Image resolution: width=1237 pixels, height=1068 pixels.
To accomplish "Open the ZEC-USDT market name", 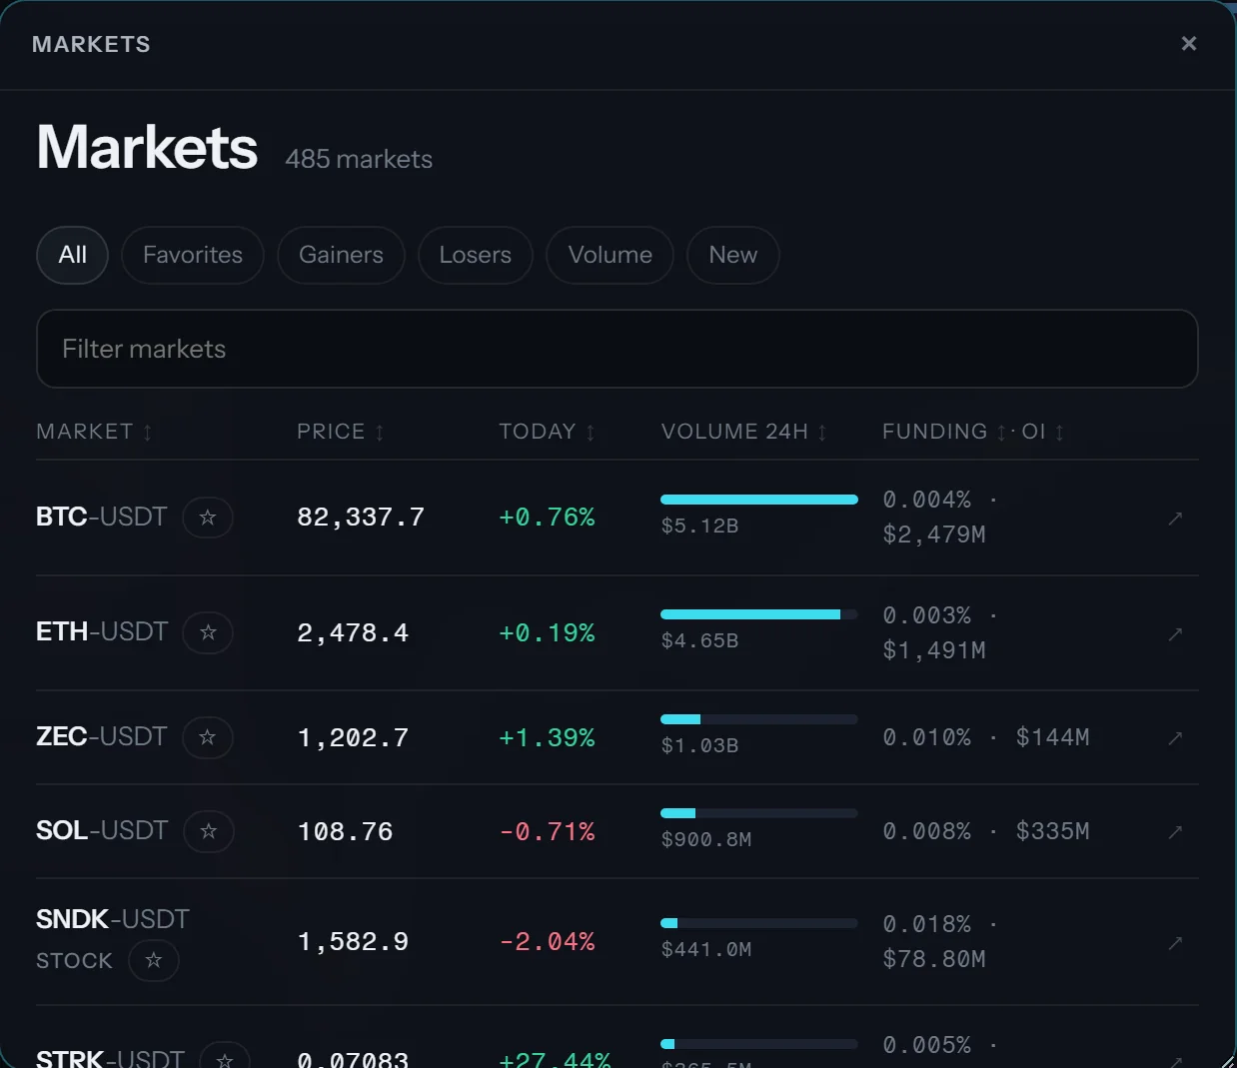I will pyautogui.click(x=102, y=736).
